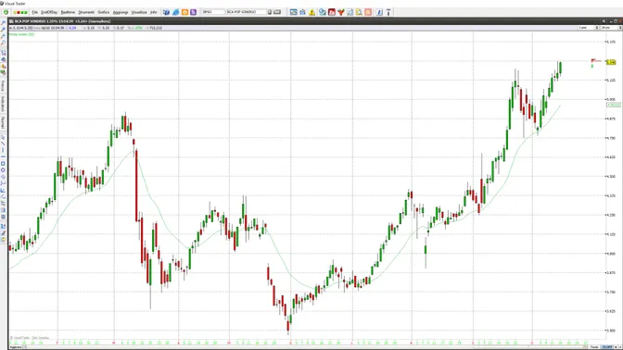Select the circle drawing tool in sidebar
623x350 pixels.
[x=3, y=170]
